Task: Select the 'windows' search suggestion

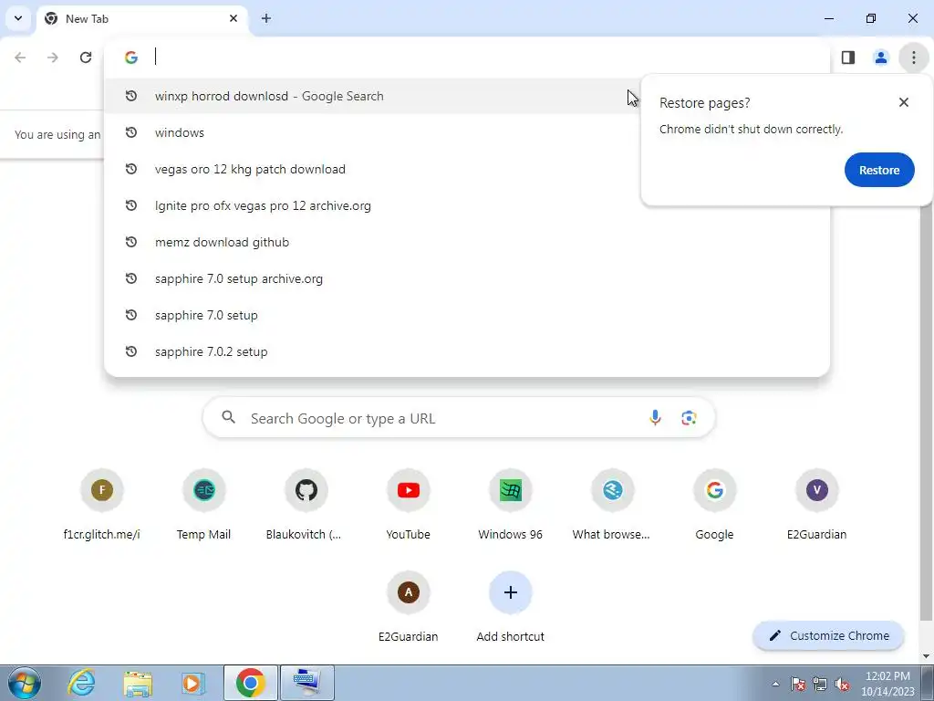Action: tap(467, 132)
